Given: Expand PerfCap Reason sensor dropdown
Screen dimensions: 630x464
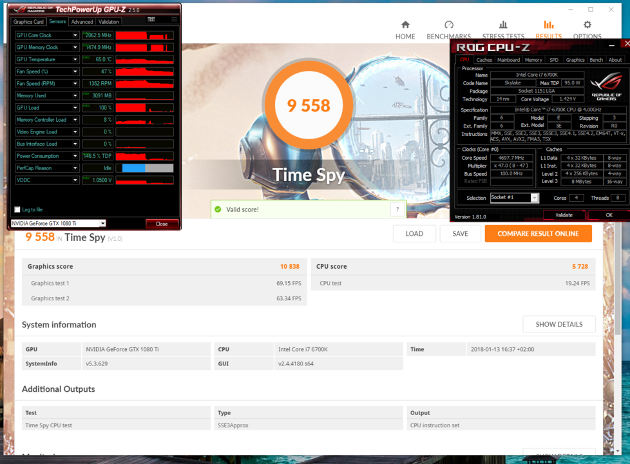Looking at the screenshot, I should point(75,168).
